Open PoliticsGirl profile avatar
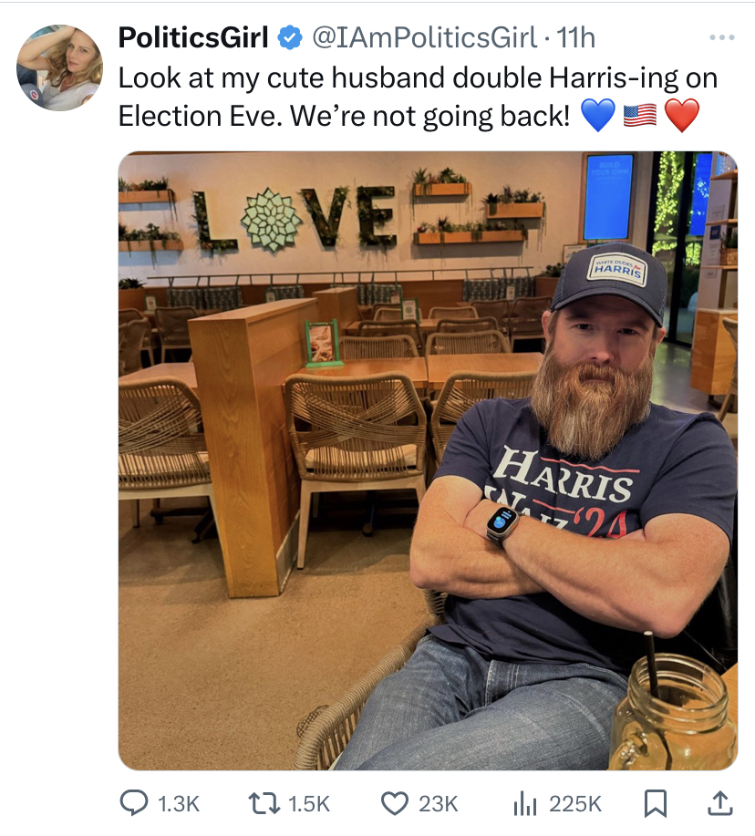Viewport: 755px width, 836px height. tap(59, 67)
